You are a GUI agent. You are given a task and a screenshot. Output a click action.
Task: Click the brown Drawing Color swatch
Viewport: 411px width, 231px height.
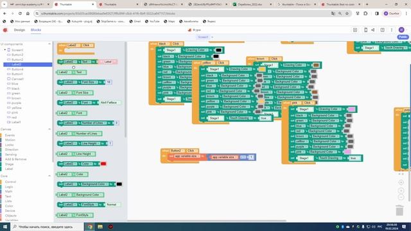[x=316, y=65]
